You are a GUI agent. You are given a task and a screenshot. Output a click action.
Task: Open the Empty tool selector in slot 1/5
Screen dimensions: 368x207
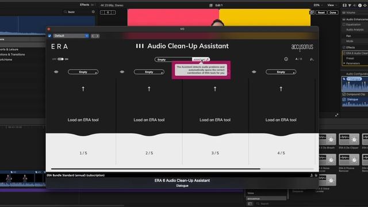83,72
